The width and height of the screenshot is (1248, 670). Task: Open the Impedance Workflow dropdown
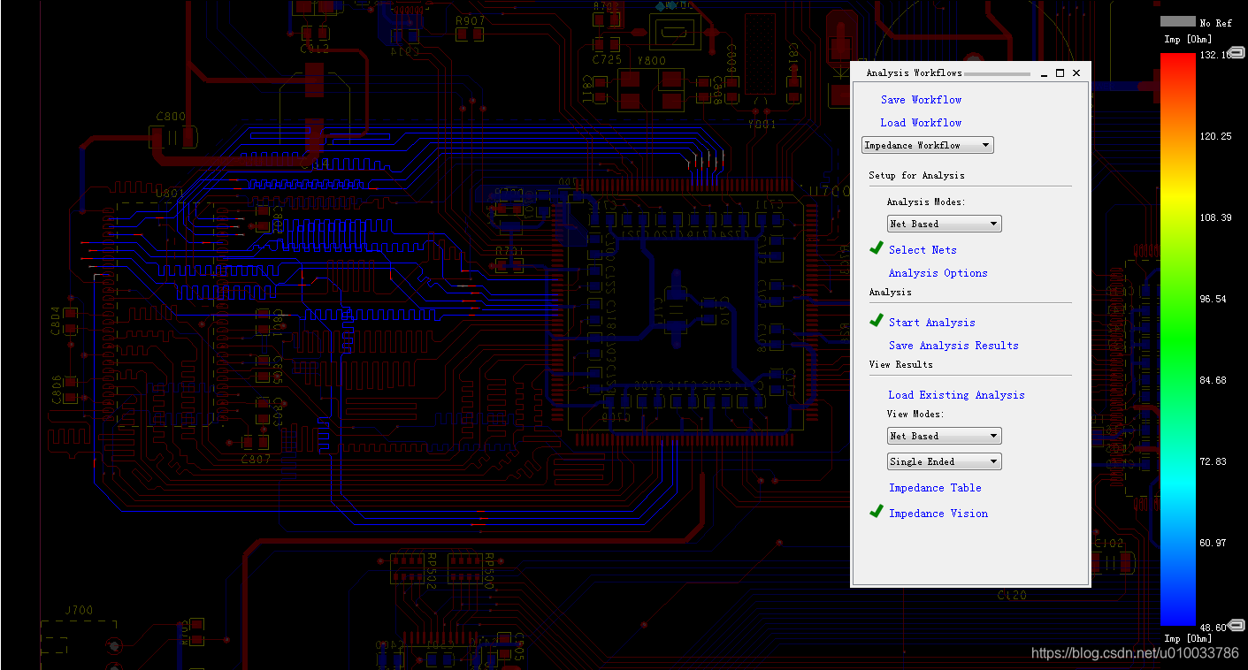pyautogui.click(x=928, y=145)
